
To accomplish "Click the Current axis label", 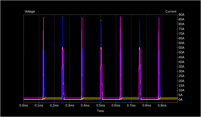I will point(171,11).
